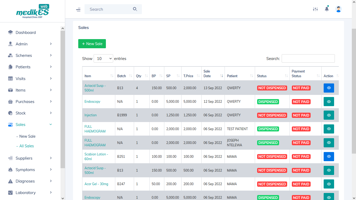Screen dimensions: 356x200
Task: Open the user profile avatar
Action: coord(339,9)
